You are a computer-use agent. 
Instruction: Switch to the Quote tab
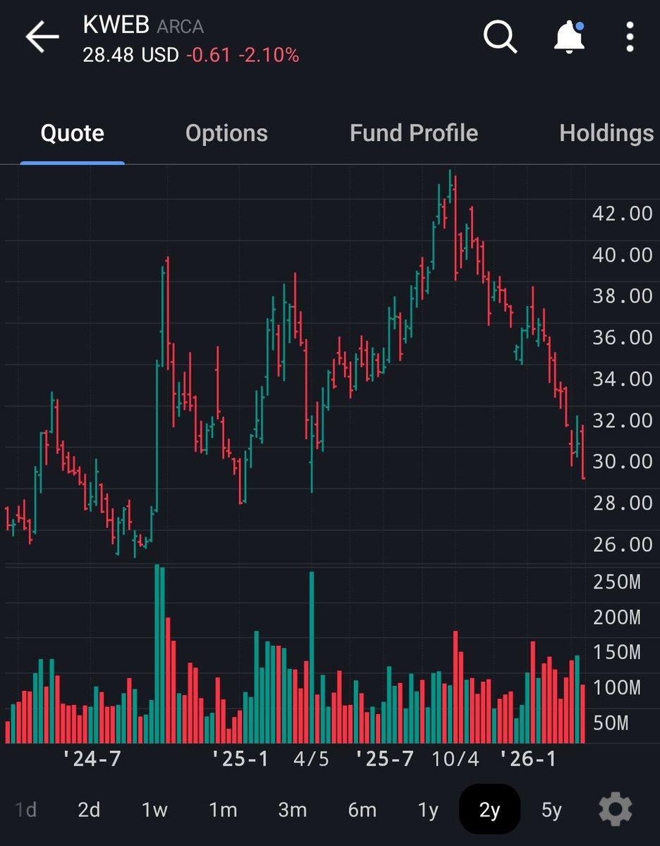(x=72, y=133)
